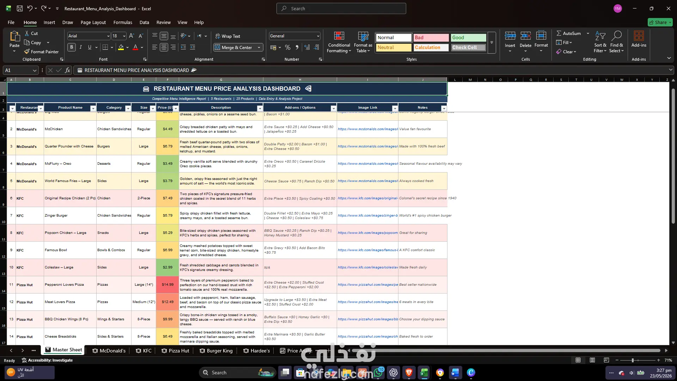Click the Increase Decimal icon
The image size is (677, 381).
pos(307,47)
